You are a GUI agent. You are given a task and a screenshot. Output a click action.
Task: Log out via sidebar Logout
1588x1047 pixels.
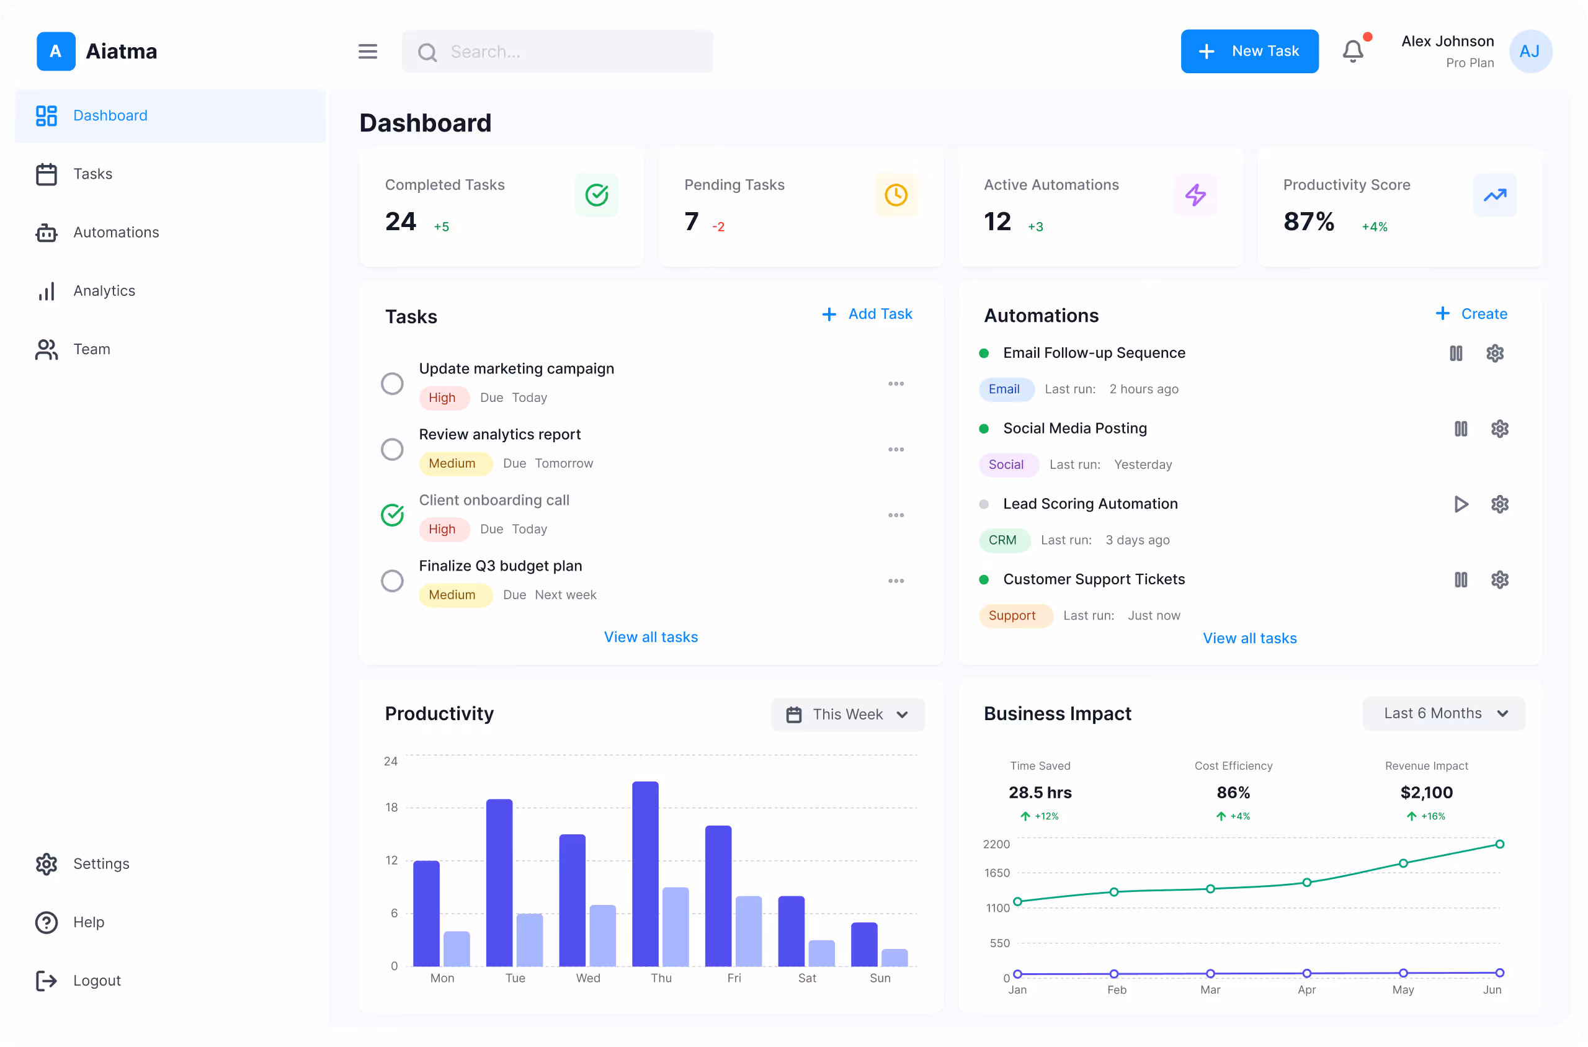click(171, 981)
